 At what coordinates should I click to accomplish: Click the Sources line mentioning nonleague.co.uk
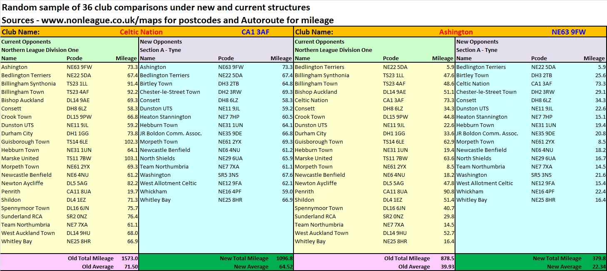(x=167, y=20)
